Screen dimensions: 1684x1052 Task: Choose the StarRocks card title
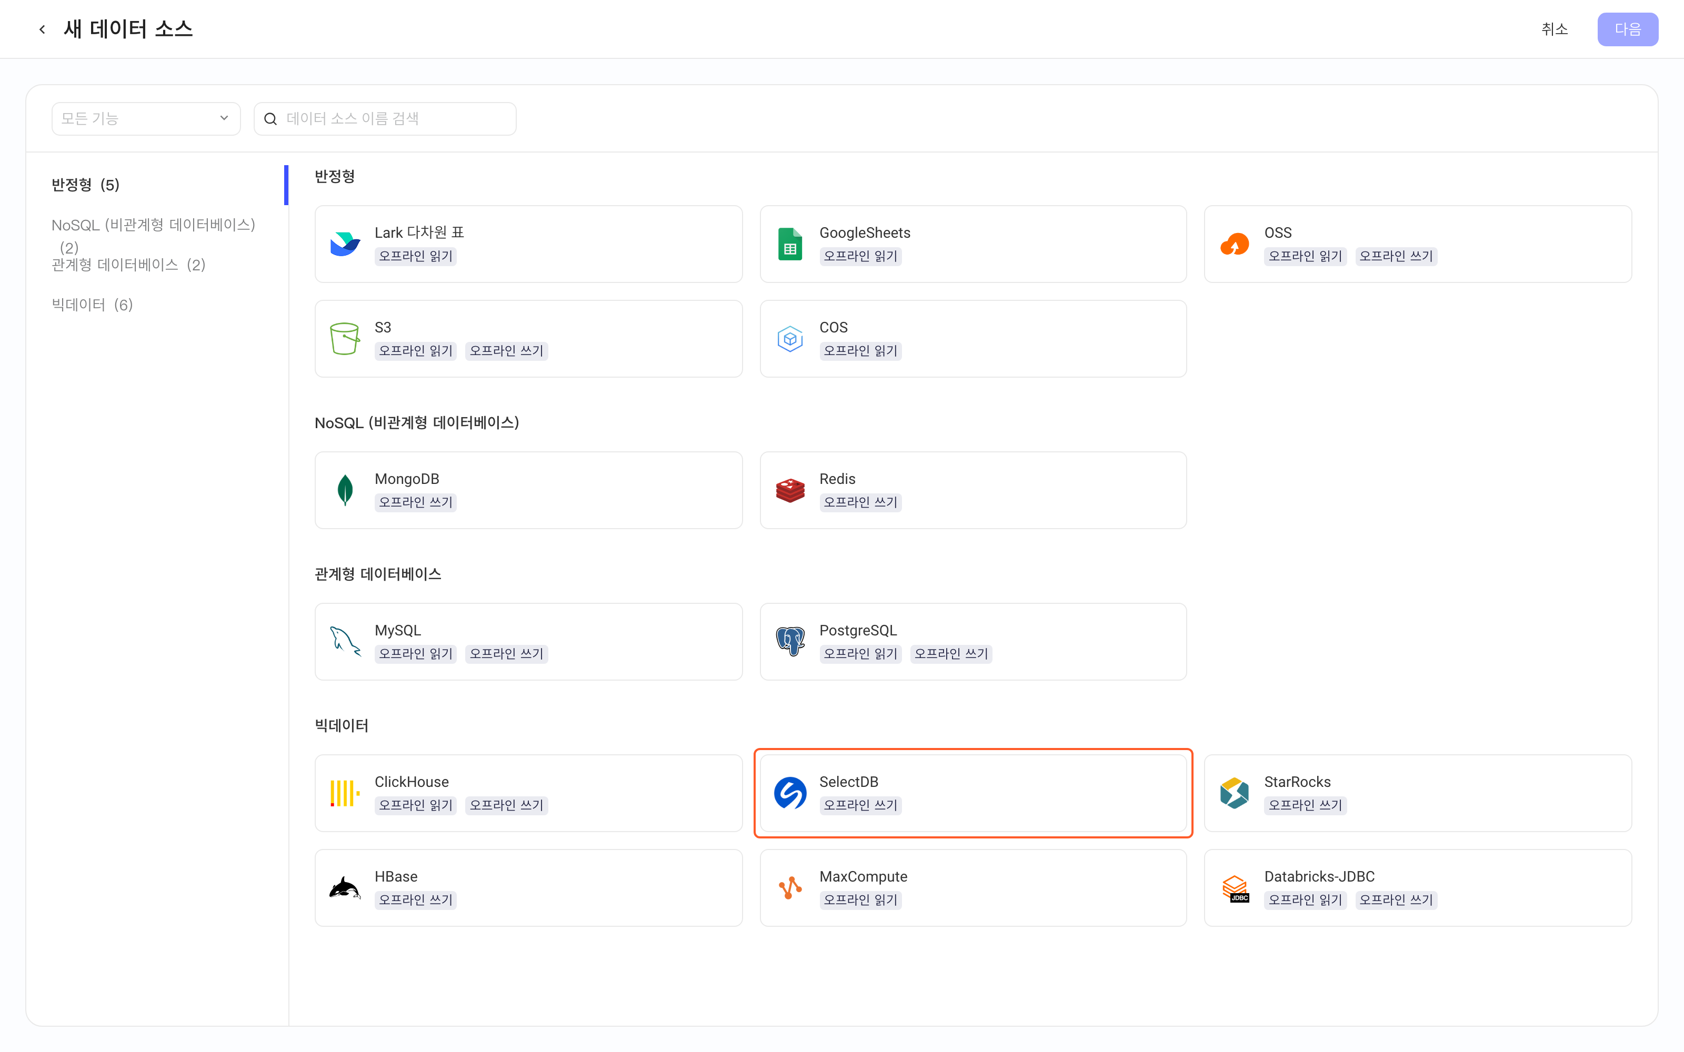[1297, 782]
